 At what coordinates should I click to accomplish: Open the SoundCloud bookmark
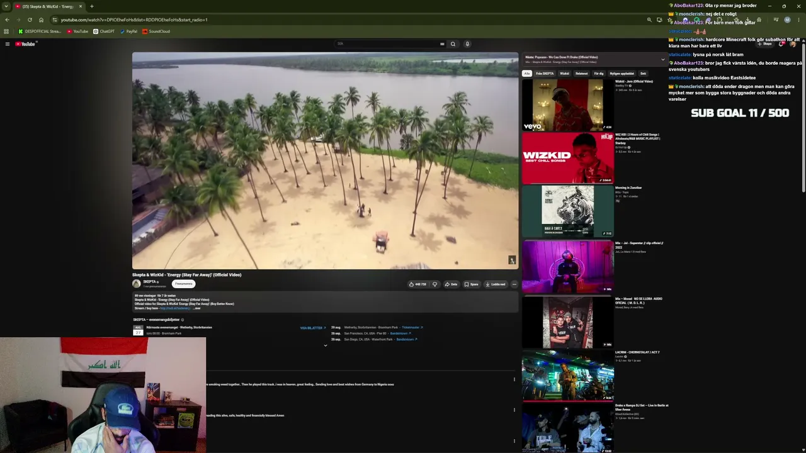pyautogui.click(x=156, y=31)
